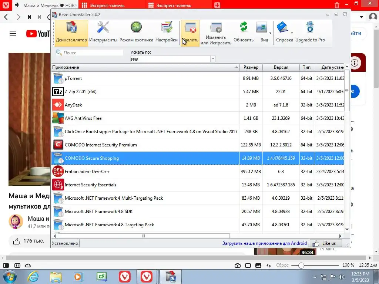Click Изменить или Исправить toolbar button
The image size is (379, 284).
click(x=216, y=33)
